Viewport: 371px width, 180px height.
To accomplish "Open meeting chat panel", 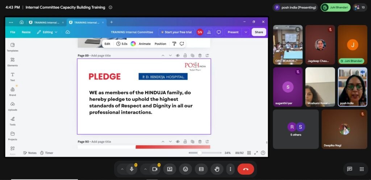I will [350, 169].
